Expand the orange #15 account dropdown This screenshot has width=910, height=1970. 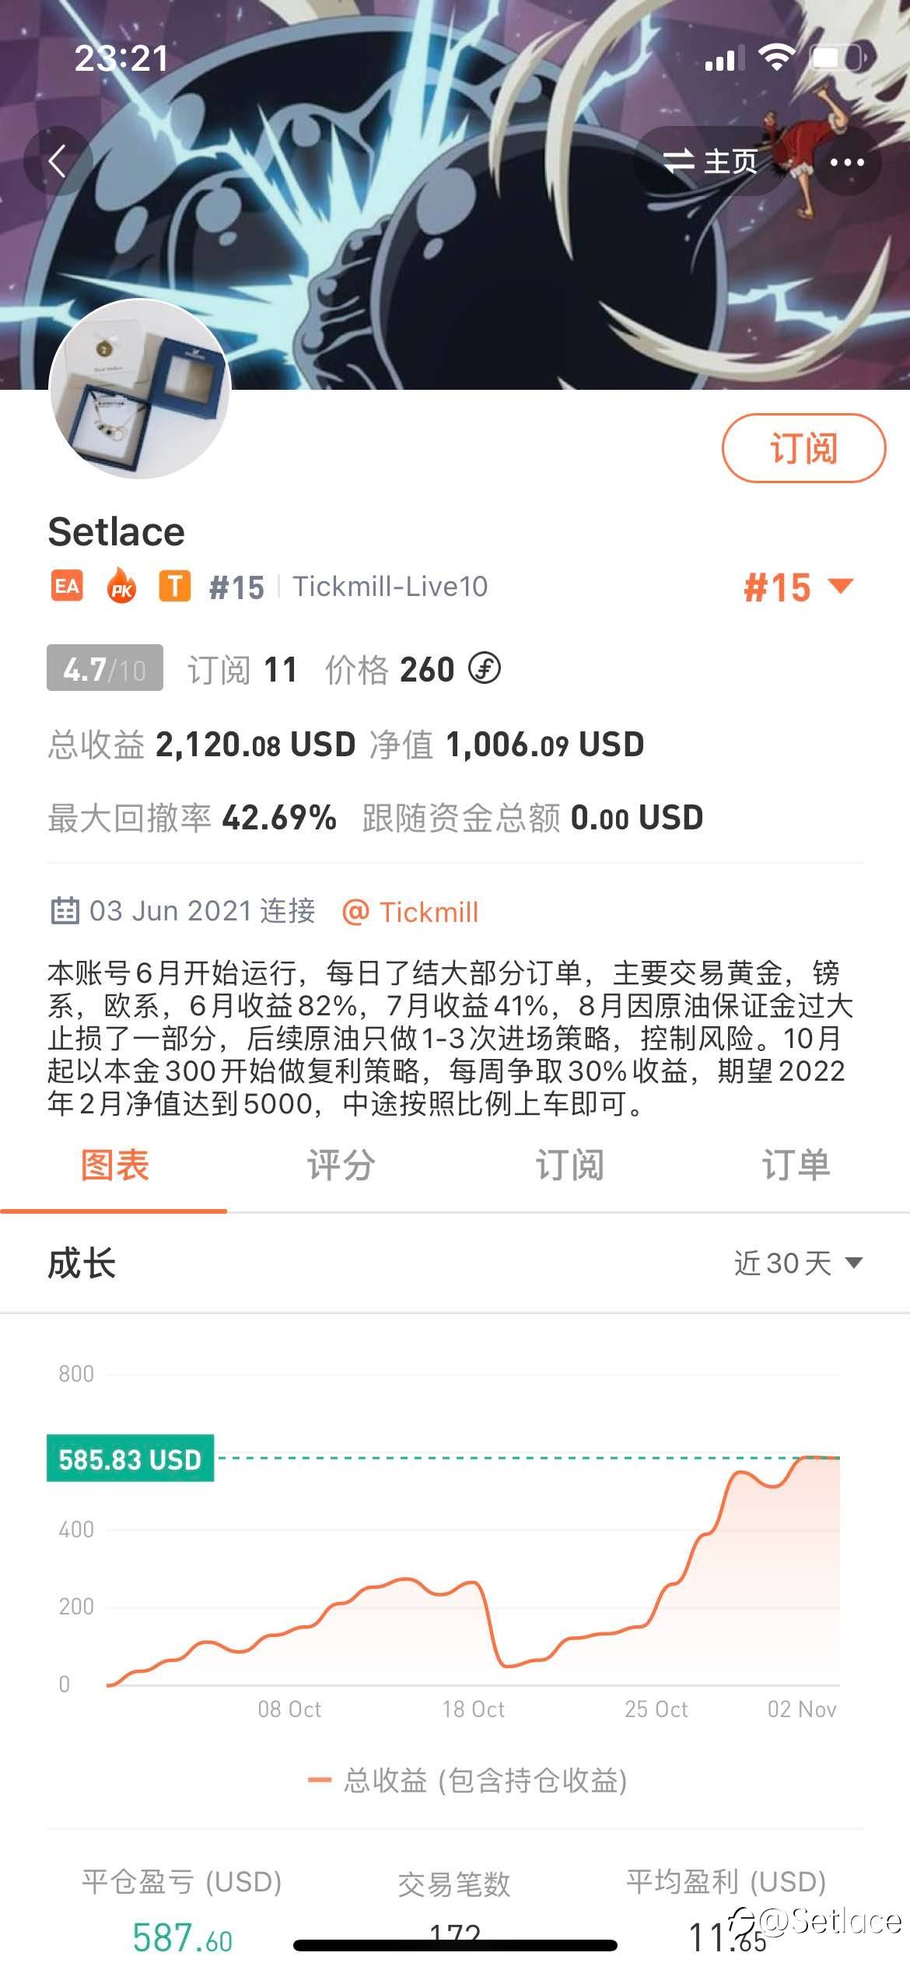799,587
